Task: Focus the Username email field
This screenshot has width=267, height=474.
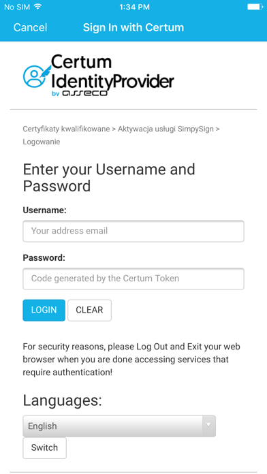Action: click(133, 232)
